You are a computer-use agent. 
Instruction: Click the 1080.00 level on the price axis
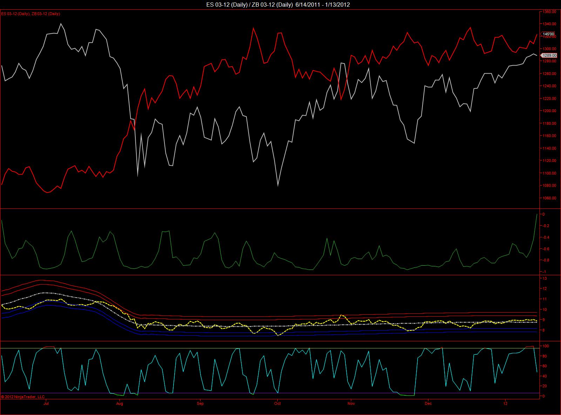pyautogui.click(x=549, y=185)
